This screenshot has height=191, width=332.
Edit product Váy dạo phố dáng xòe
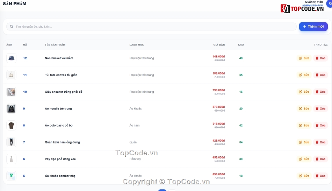point(304,159)
